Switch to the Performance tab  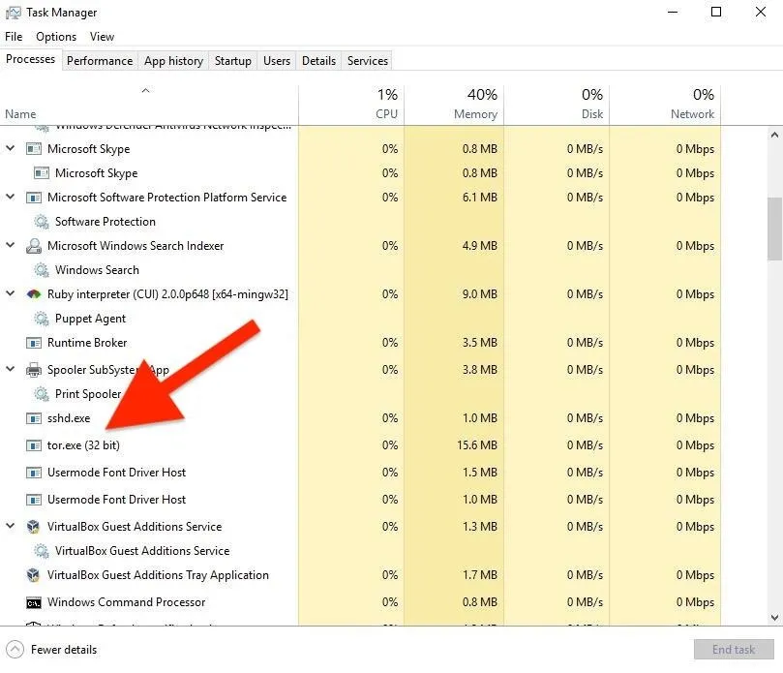point(100,61)
